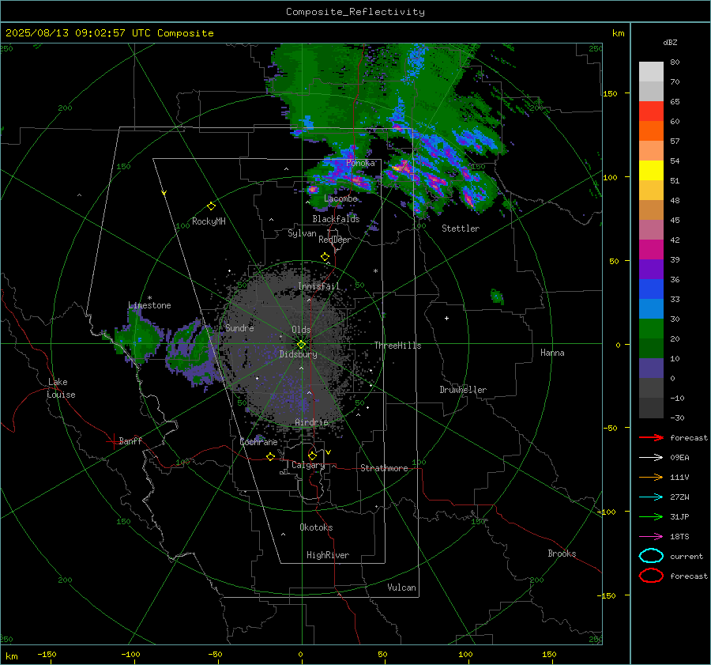Click the yellow diamond marker near RockyMH
711x665 pixels.
(211, 206)
